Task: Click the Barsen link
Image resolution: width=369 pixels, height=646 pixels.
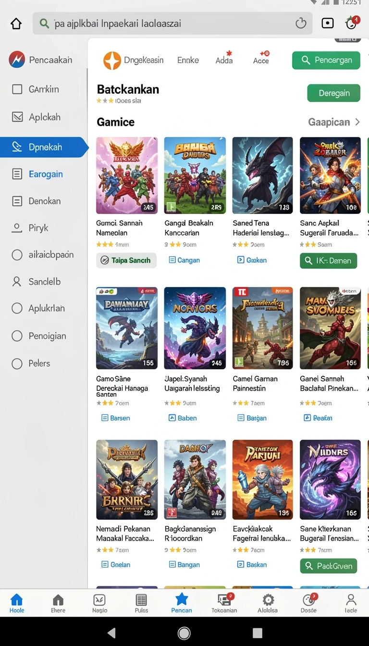Action: (116, 418)
